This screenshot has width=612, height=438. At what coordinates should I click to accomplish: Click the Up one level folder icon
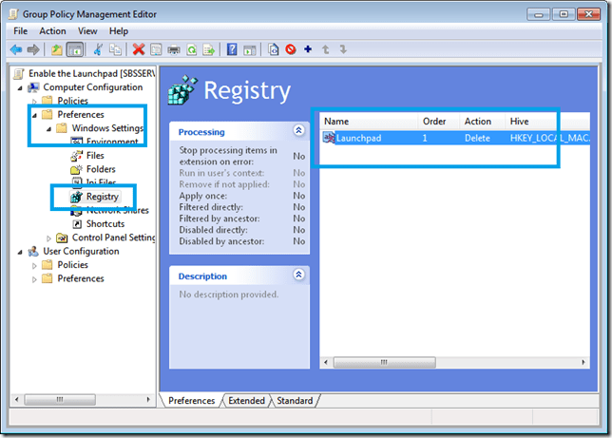57,49
